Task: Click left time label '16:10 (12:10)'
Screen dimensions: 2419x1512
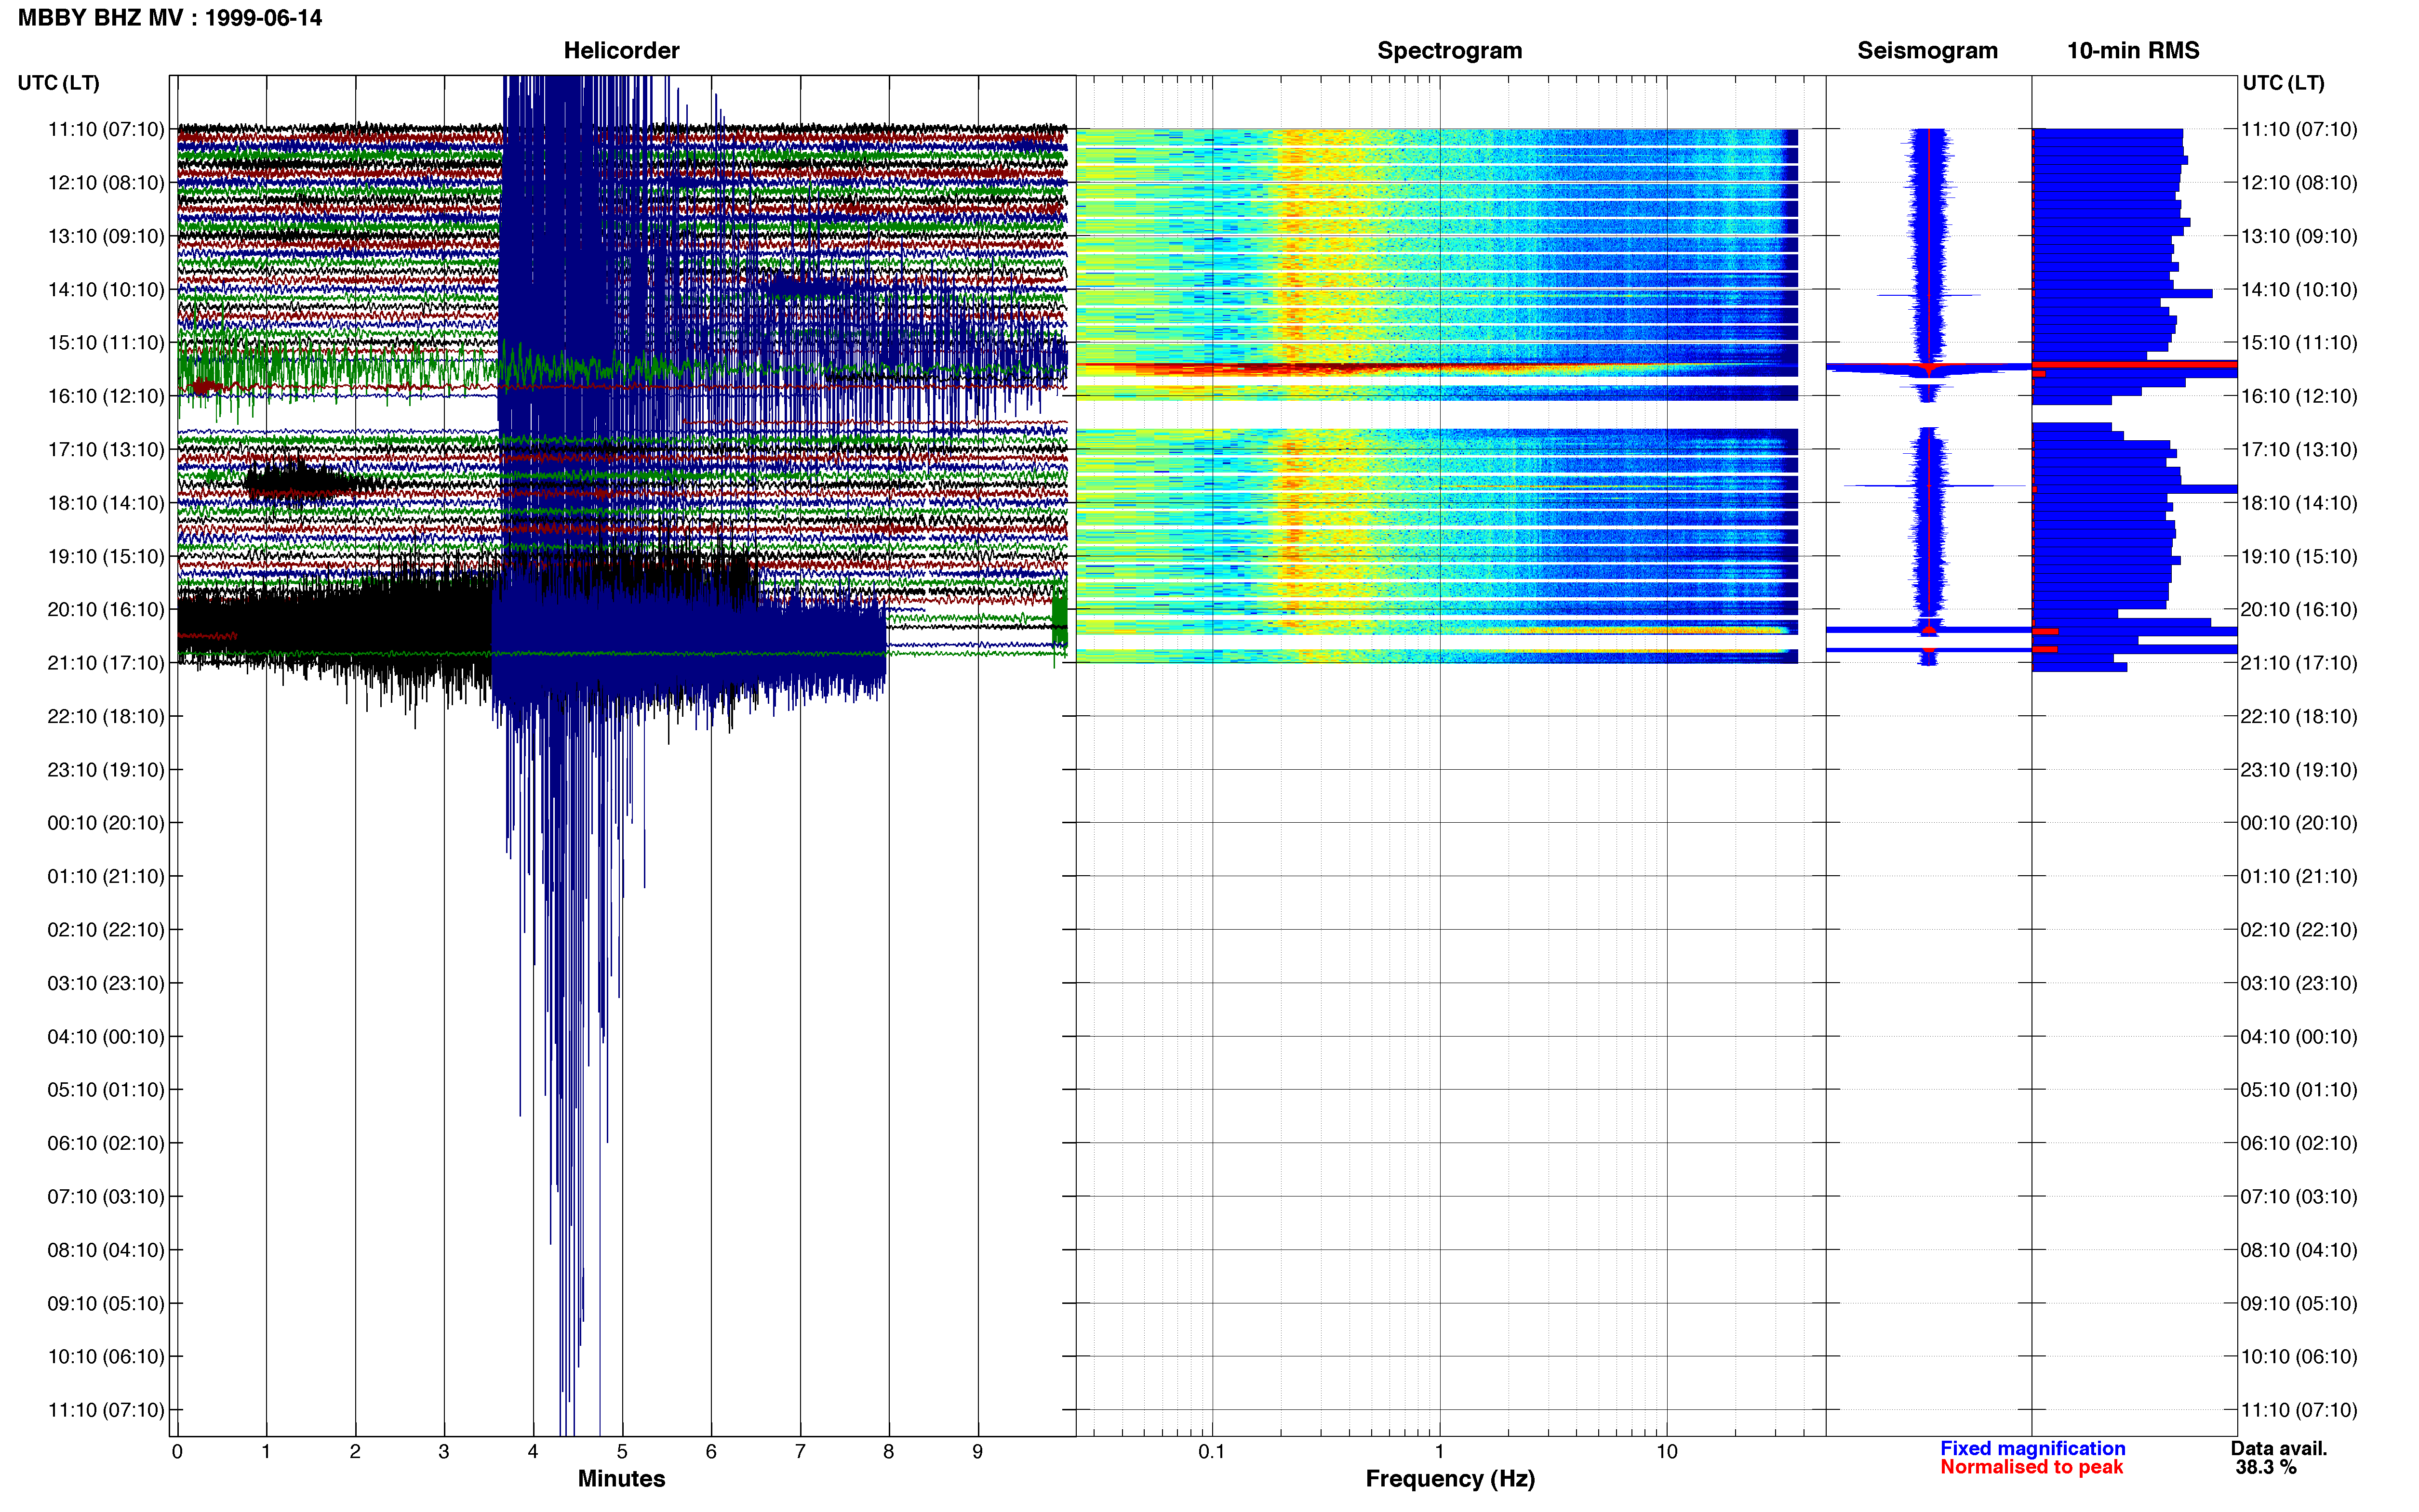Action: 106,396
